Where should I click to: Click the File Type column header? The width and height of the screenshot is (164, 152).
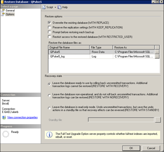(101, 47)
